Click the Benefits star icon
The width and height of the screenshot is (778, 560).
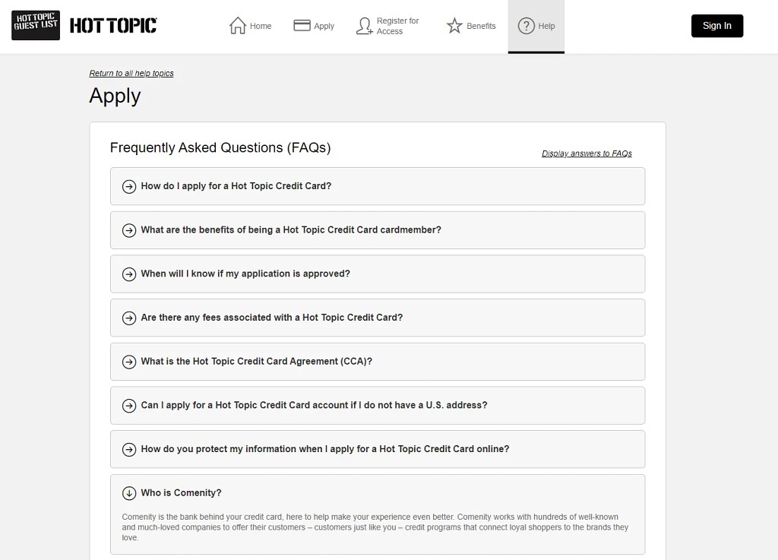point(454,25)
